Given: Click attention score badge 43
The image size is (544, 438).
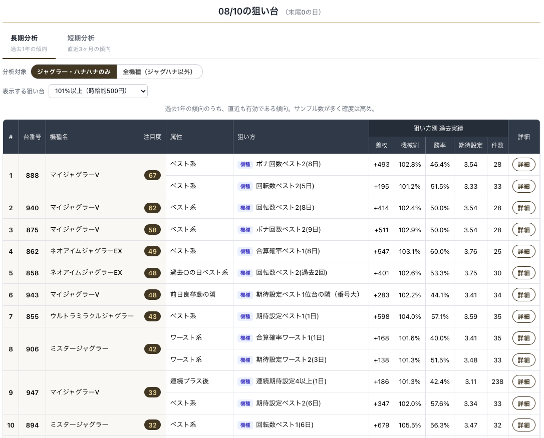Looking at the screenshot, I should pos(152,317).
